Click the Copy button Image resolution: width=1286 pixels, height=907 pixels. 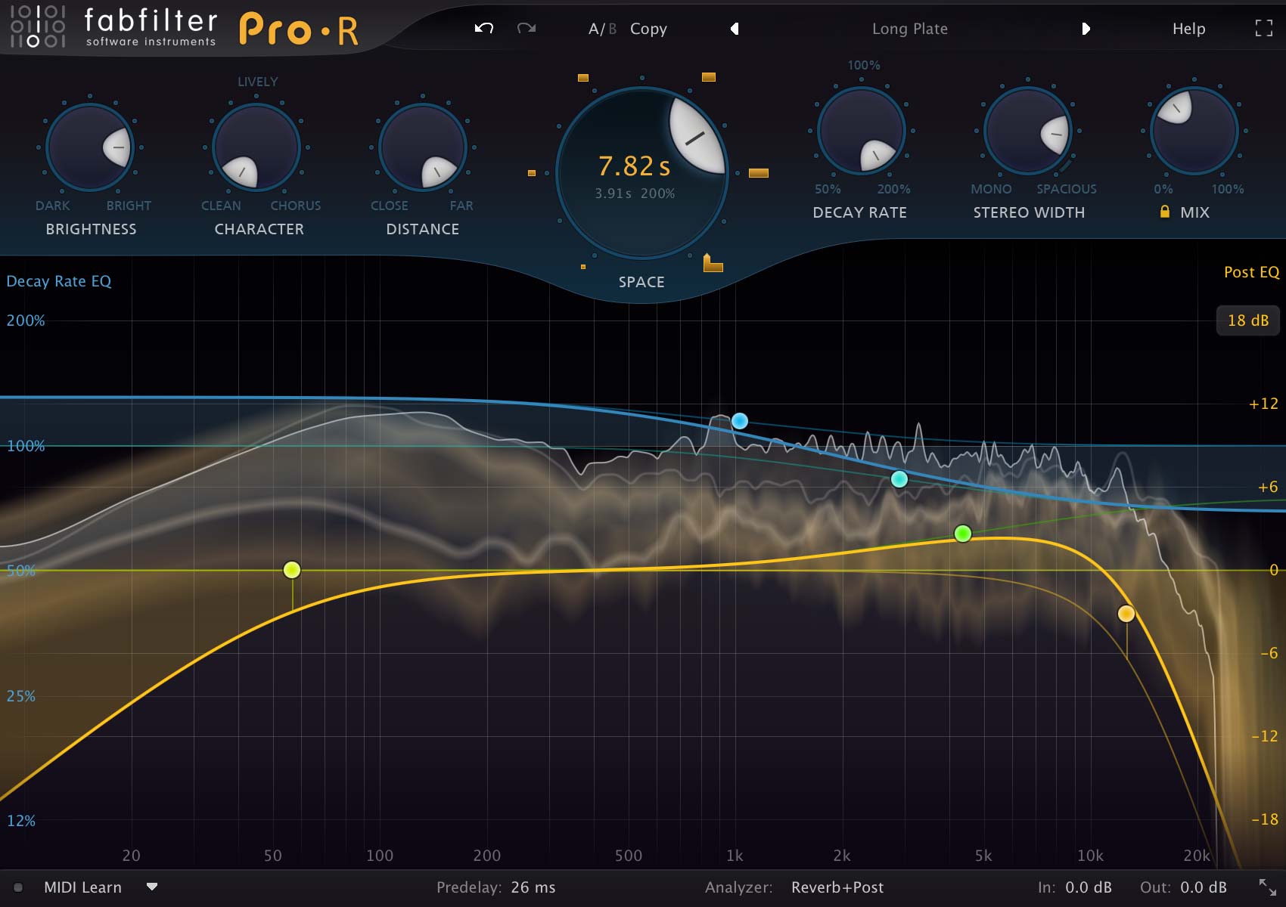click(x=648, y=29)
